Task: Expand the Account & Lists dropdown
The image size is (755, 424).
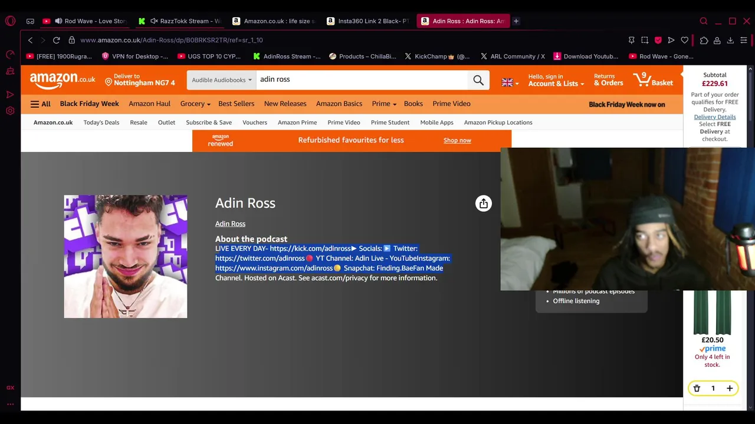Action: point(556,80)
